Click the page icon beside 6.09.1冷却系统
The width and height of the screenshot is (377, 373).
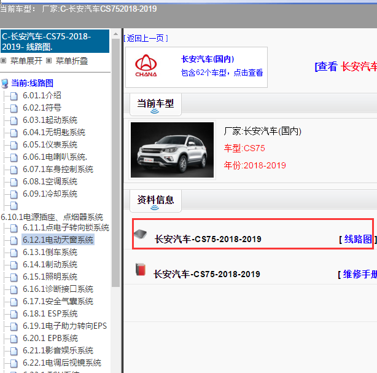pos(14,194)
